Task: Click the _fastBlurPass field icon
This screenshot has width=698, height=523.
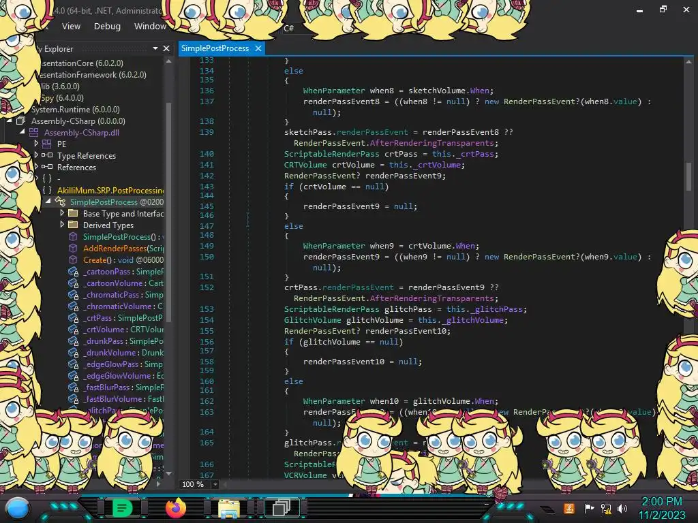Action: coord(74,387)
